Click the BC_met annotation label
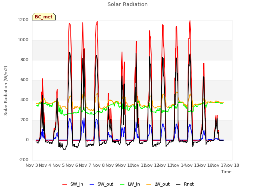Viewport: 256px width, 192px height. pyautogui.click(x=44, y=17)
